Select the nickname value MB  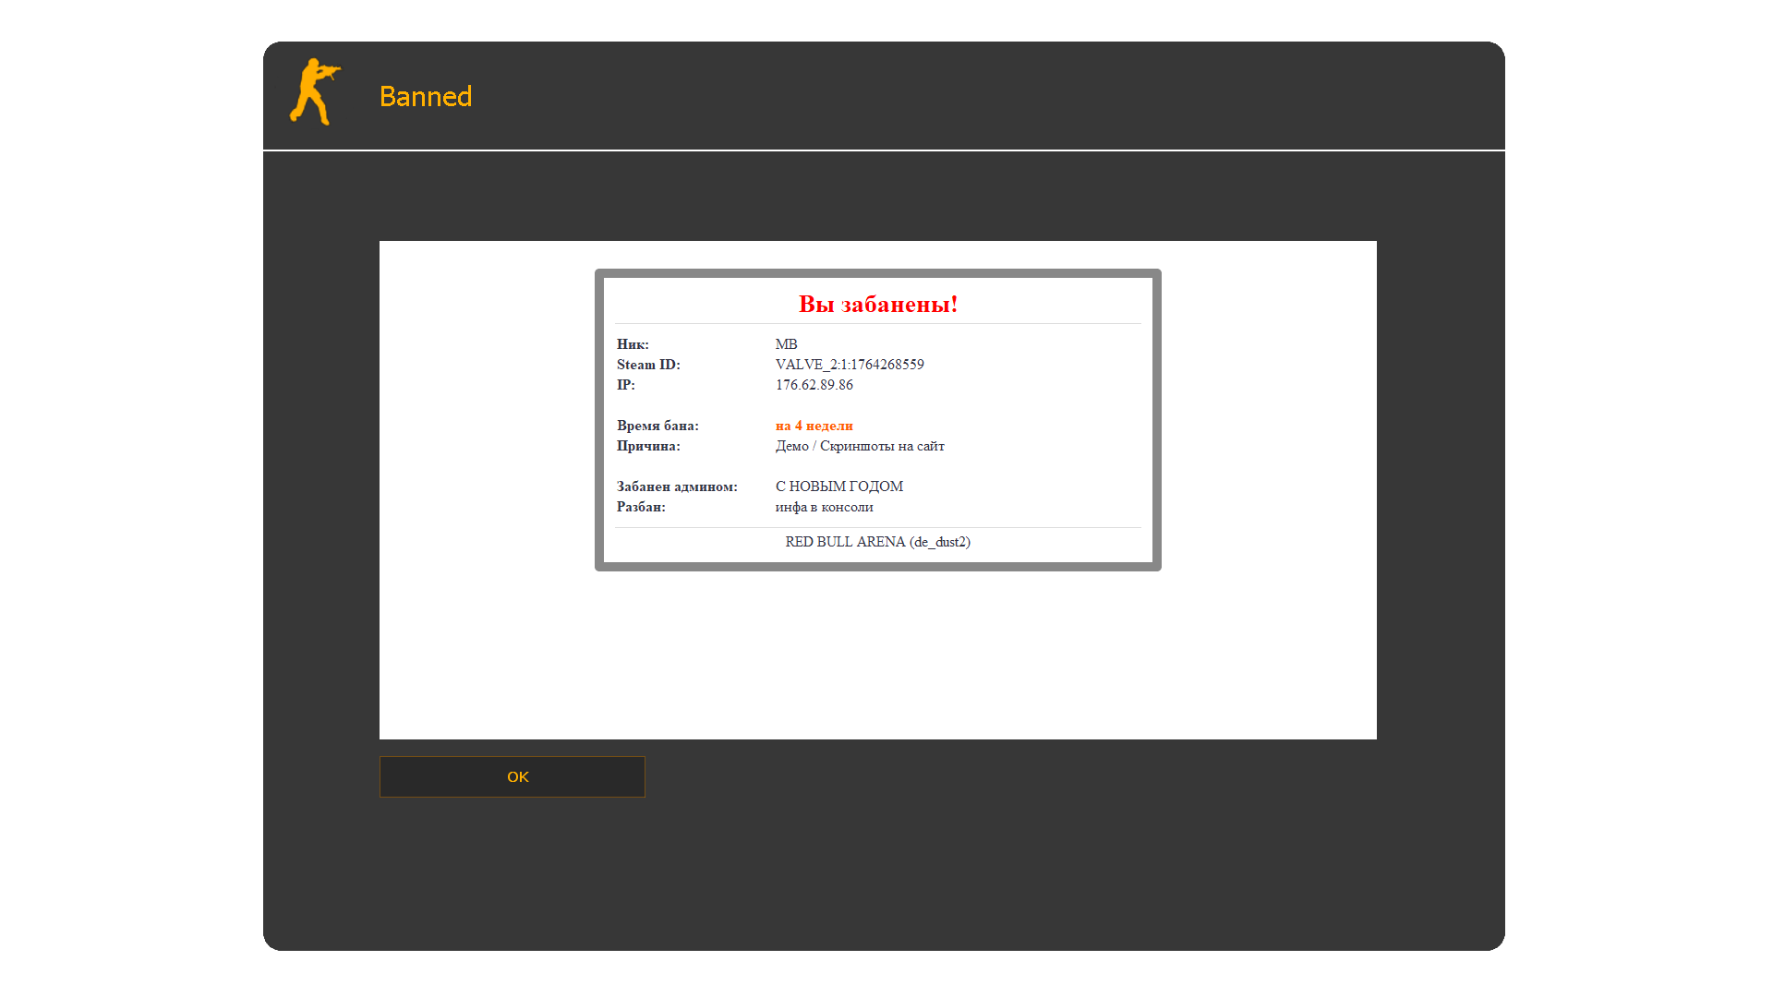pyautogui.click(x=786, y=344)
